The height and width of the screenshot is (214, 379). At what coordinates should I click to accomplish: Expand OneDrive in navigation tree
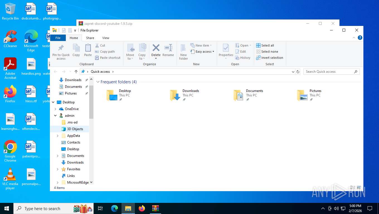coord(55,109)
